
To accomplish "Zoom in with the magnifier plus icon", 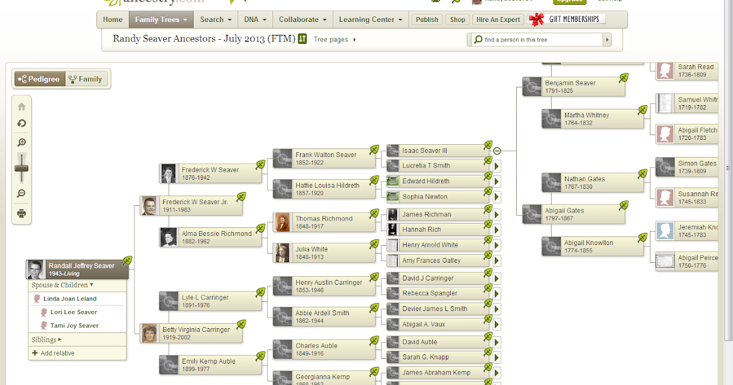I will (x=21, y=142).
